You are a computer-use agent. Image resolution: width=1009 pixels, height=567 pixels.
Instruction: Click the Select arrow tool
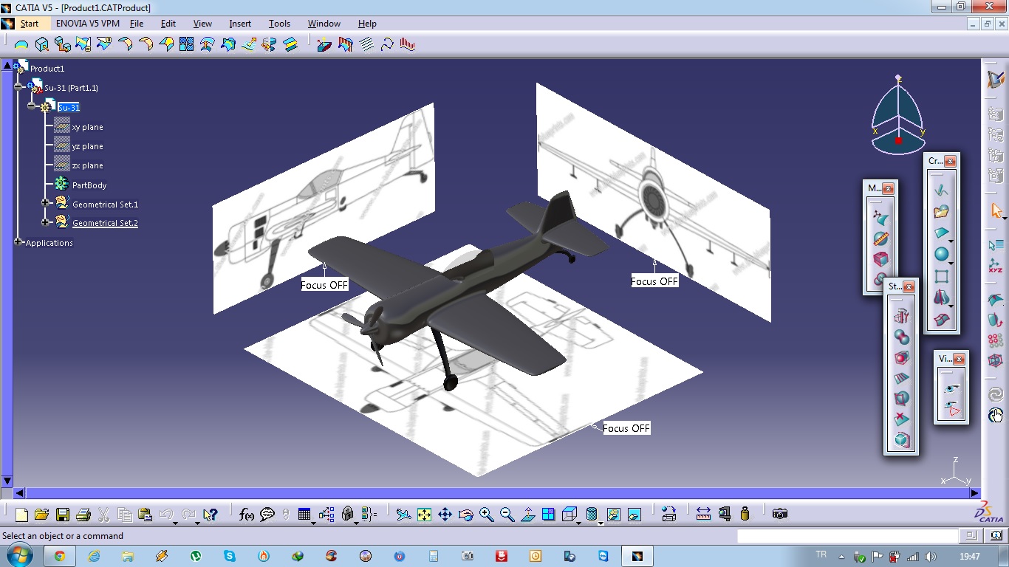coord(995,211)
